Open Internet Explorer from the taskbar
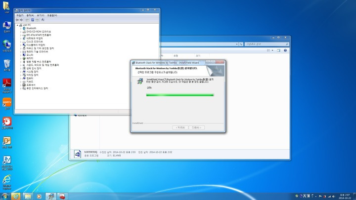Image resolution: width=356 pixels, height=200 pixels. coord(16,197)
